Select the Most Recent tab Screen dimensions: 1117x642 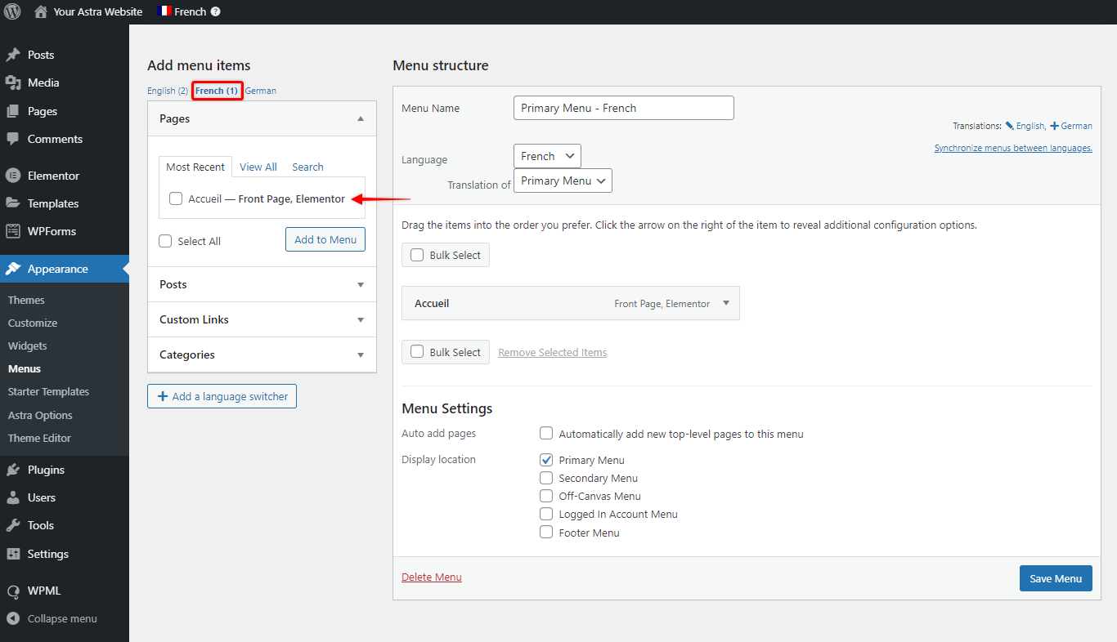[195, 167]
